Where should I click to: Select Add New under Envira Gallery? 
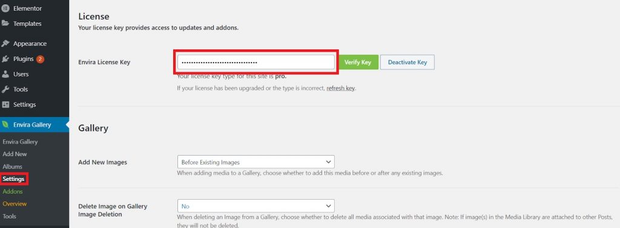(x=15, y=154)
